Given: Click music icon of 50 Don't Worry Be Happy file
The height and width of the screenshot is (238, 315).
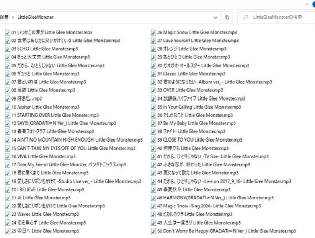Looking at the screenshot, I should coord(153,231).
